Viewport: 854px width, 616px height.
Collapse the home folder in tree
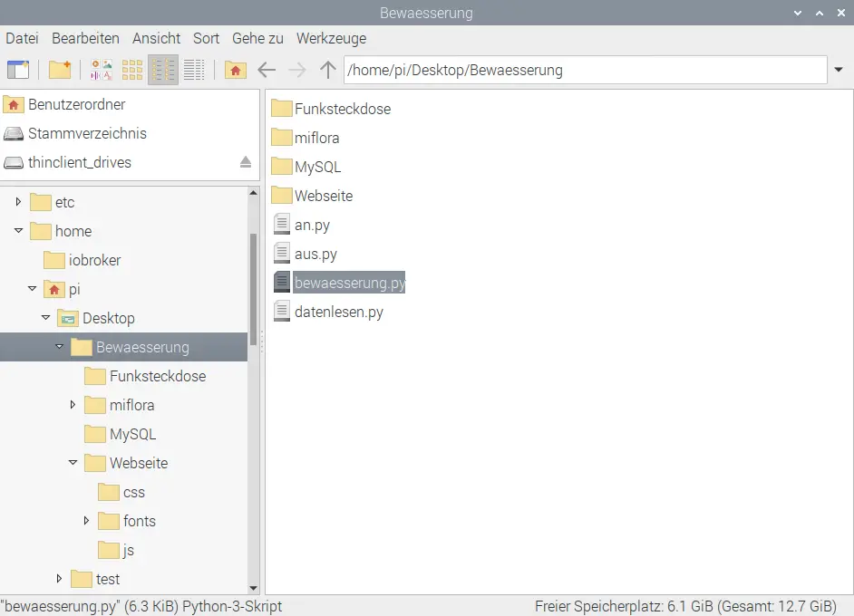point(18,231)
